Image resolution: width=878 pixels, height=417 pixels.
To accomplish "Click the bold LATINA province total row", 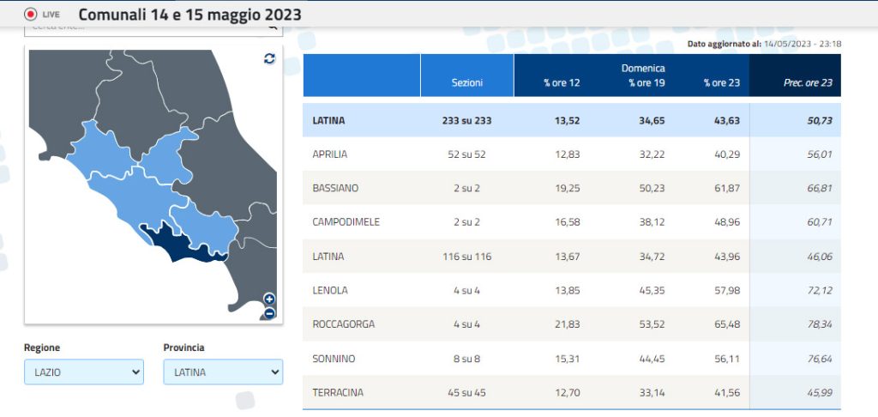I will (x=328, y=120).
